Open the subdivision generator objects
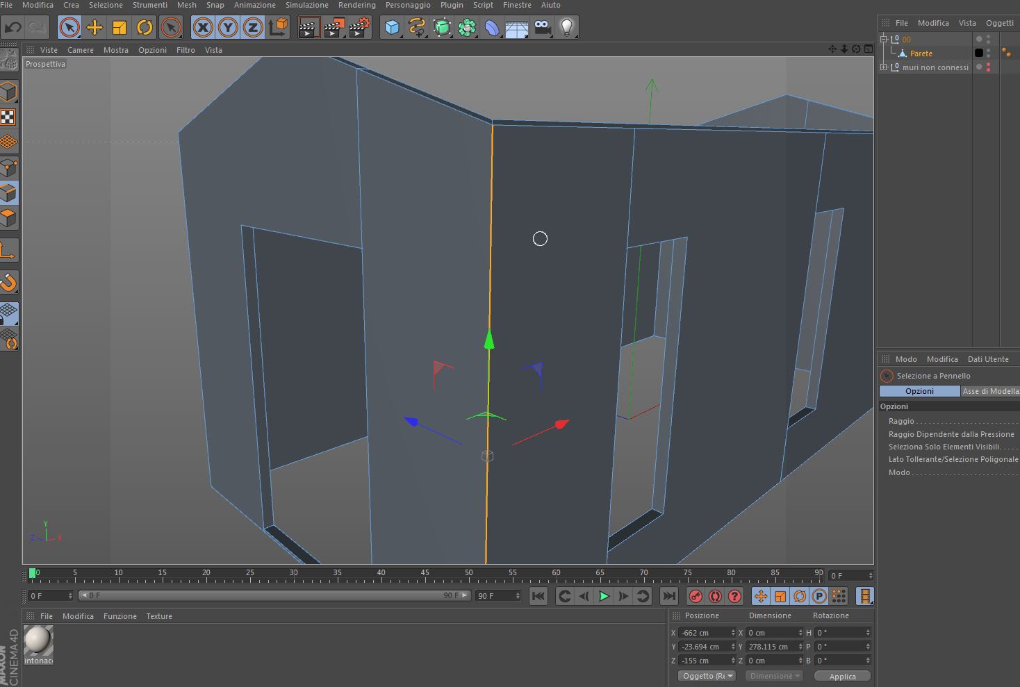1020x687 pixels. (442, 28)
